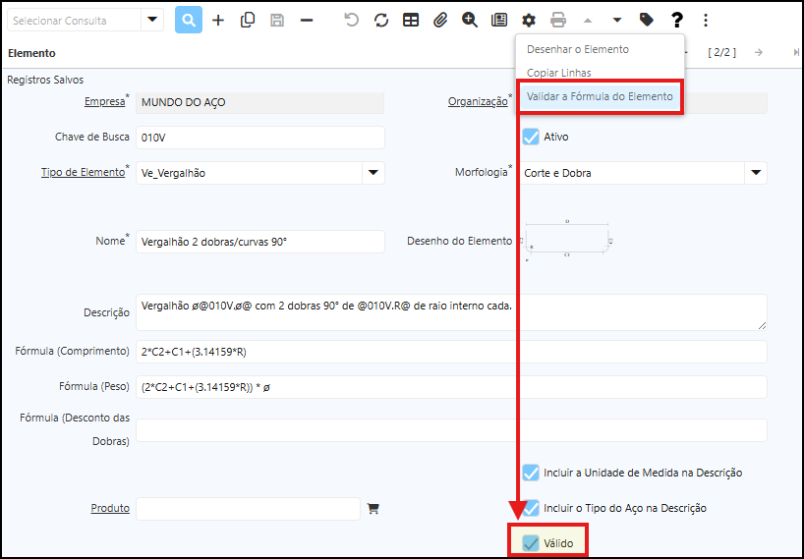Click the refresh arrows icon
The width and height of the screenshot is (804, 559).
[381, 20]
